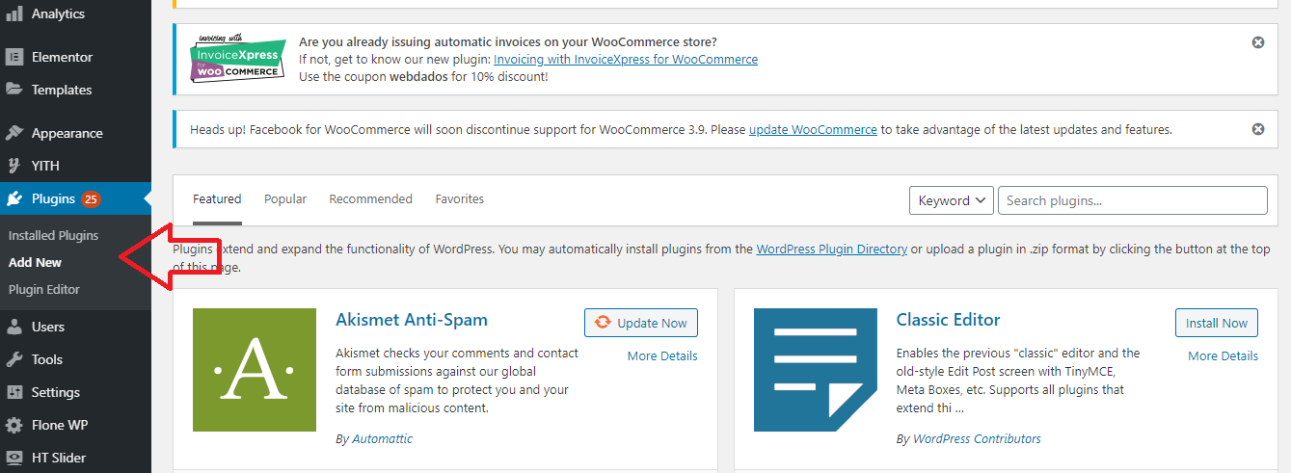1291x473 pixels.
Task: Open More Details for Akismet Anti-Spam
Action: (662, 355)
